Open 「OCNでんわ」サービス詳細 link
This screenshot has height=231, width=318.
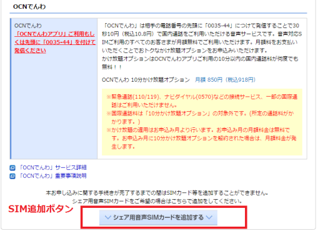(x=53, y=167)
